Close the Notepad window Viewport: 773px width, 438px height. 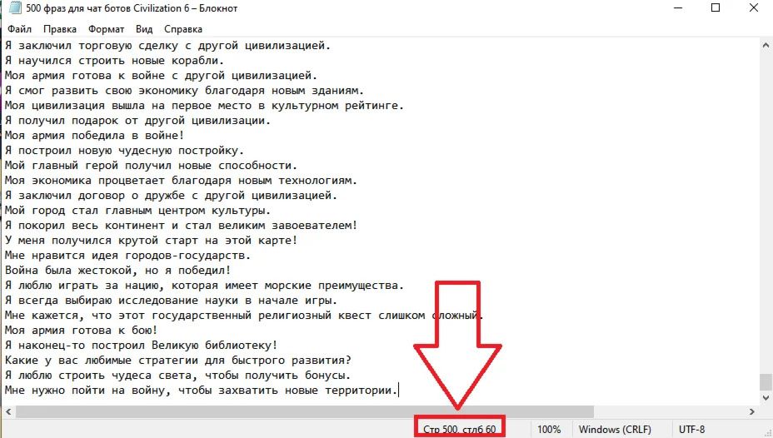pos(754,7)
